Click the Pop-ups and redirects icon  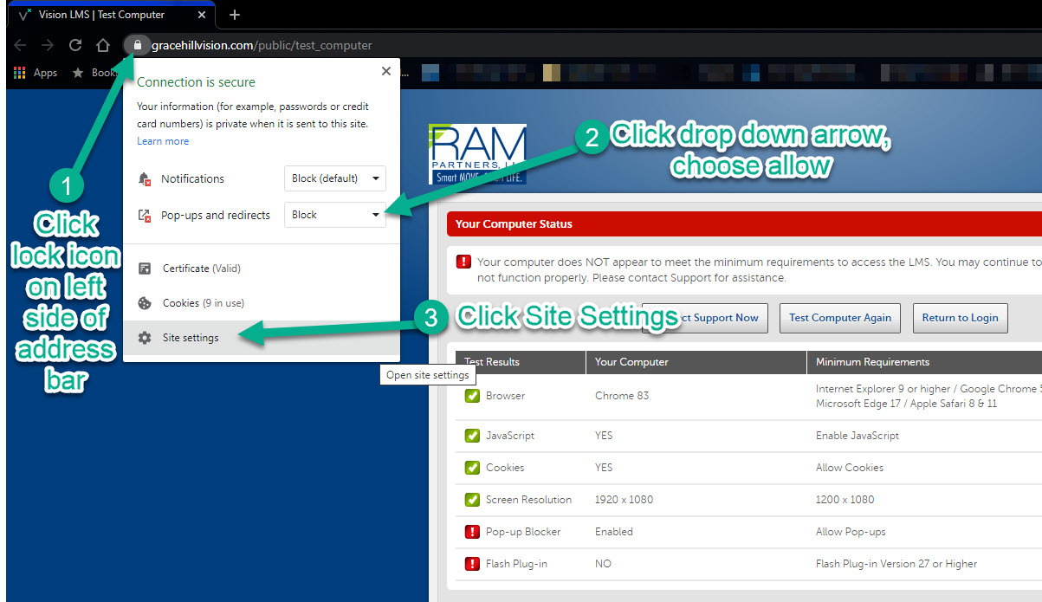[145, 215]
